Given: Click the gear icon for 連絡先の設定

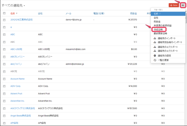Looking at the screenshot, I should click(155, 56).
